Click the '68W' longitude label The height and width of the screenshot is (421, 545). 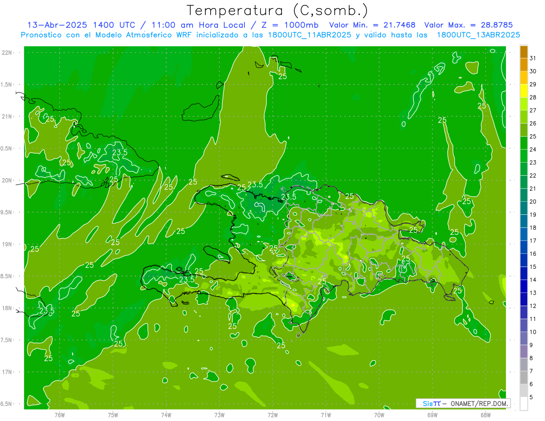point(486,415)
